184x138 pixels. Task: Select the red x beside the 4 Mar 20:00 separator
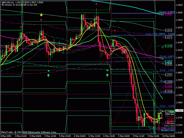point(21,27)
